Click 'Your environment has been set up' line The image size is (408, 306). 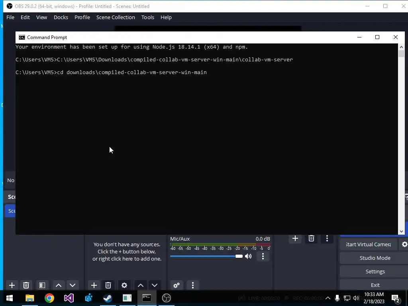(x=131, y=47)
